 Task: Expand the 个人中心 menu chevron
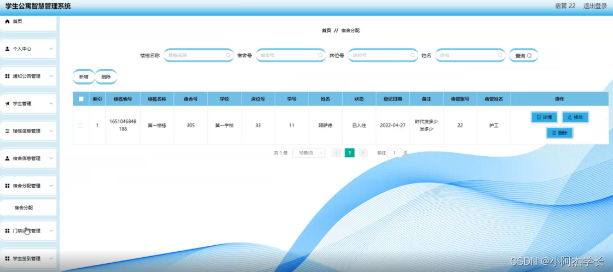51,49
